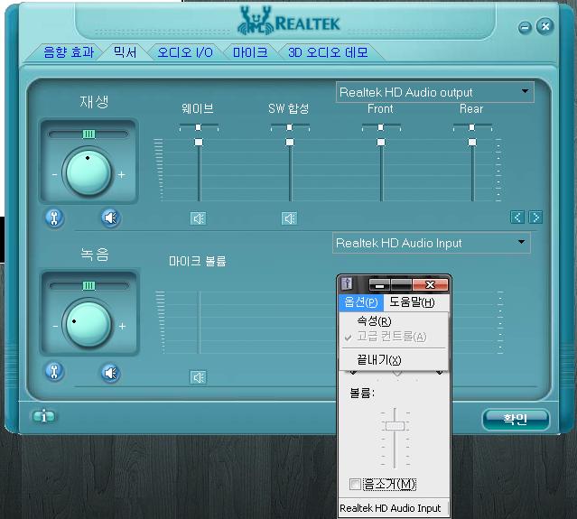Increase playback volume with plus sign
The image size is (577, 519).
121,175
